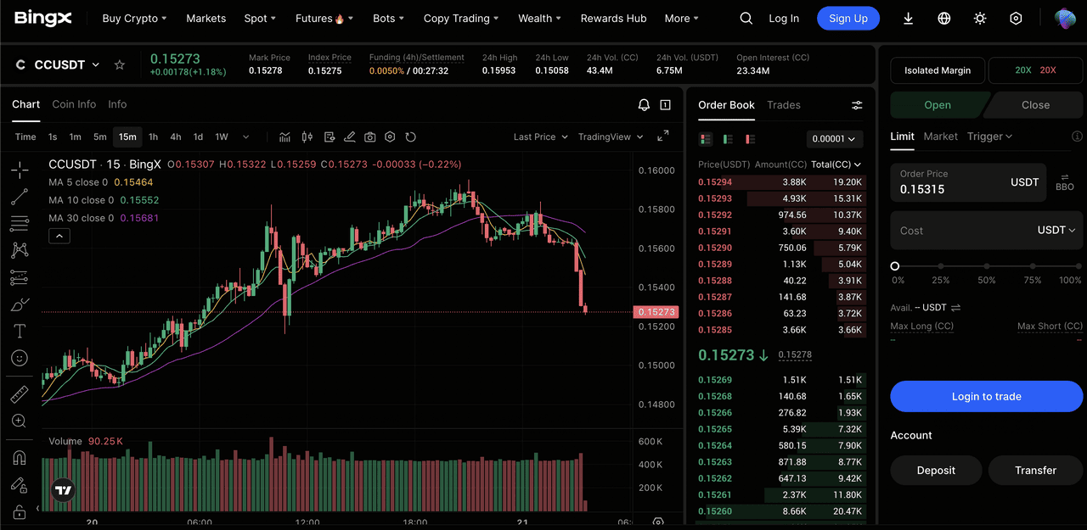Viewport: 1087px width, 530px height.
Task: Click the Login to trade button
Action: tap(986, 396)
